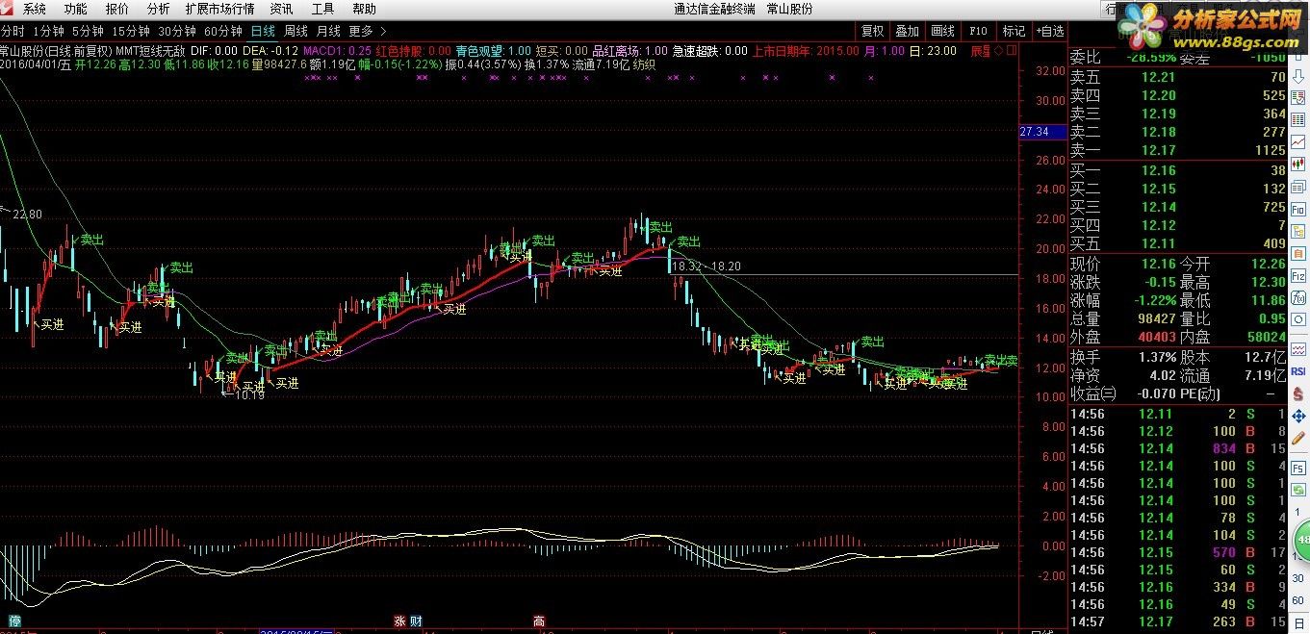Click the 画线 drawing button
Image resolution: width=1310 pixels, height=634 pixels.
(x=942, y=31)
